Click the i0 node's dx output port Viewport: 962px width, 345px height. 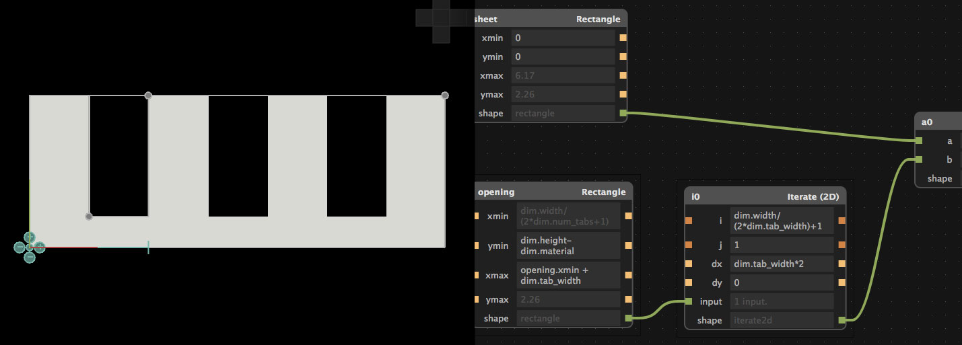(842, 264)
